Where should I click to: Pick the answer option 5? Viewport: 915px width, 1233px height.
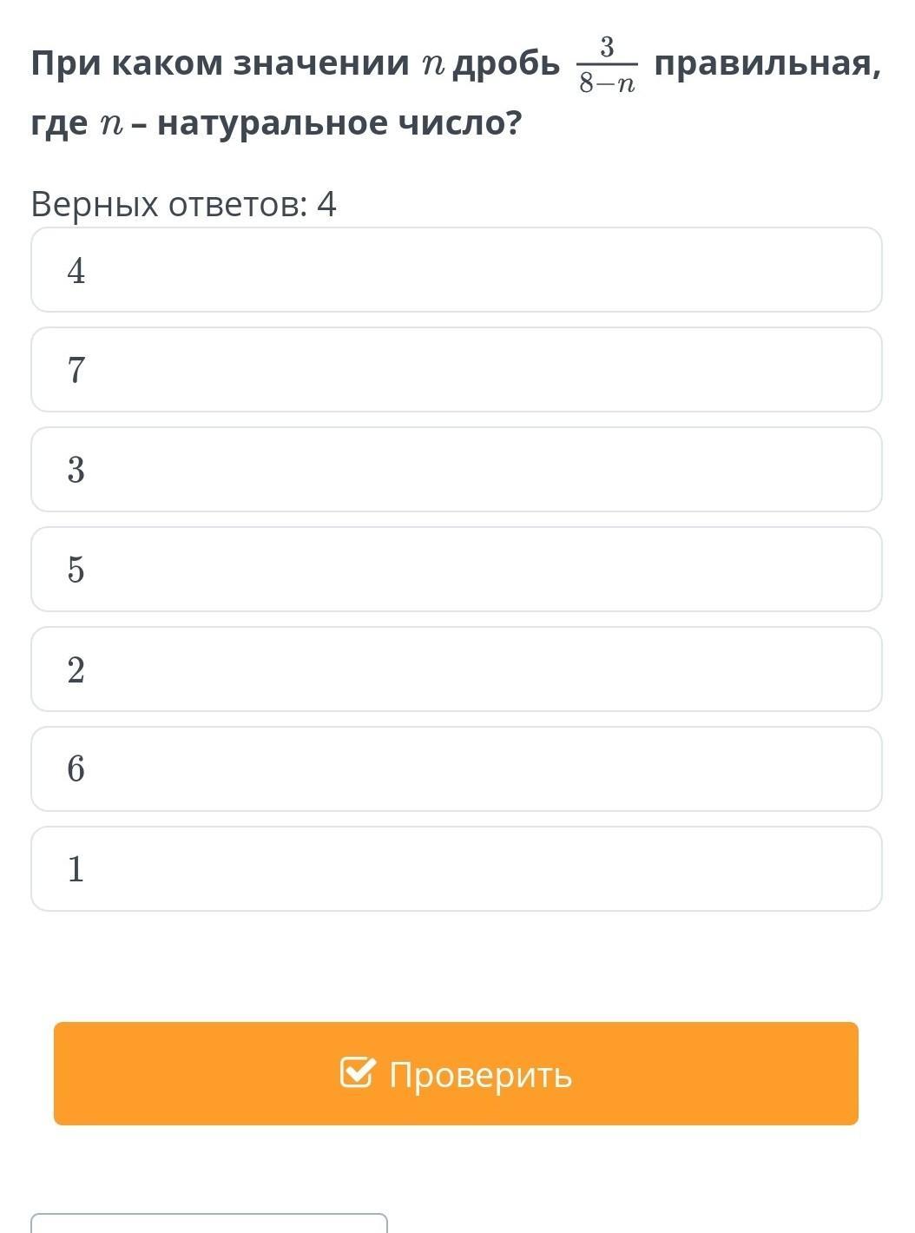click(456, 570)
